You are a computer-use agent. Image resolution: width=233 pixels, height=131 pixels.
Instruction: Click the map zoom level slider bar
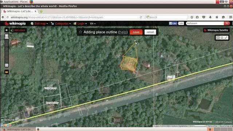7,51
